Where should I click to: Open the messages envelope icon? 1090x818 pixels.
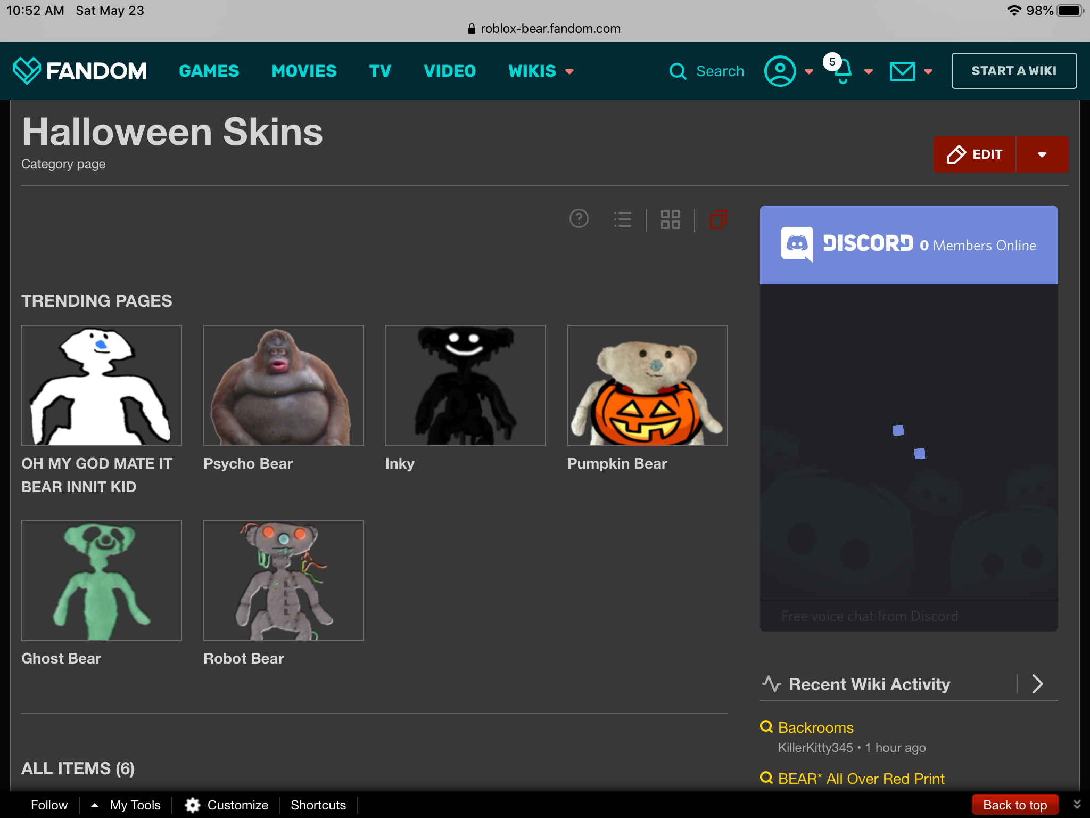902,71
